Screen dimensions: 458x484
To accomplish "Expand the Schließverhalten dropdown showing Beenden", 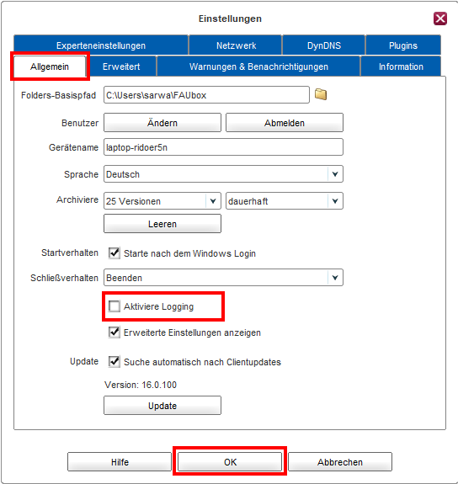I will pyautogui.click(x=223, y=278).
